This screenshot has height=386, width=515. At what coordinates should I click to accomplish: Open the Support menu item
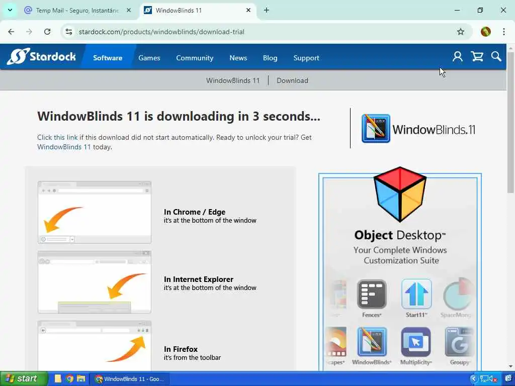coord(306,58)
